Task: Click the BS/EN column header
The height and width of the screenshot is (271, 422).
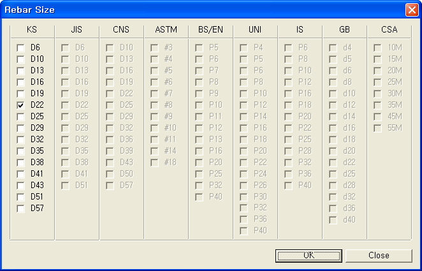Action: click(x=211, y=29)
